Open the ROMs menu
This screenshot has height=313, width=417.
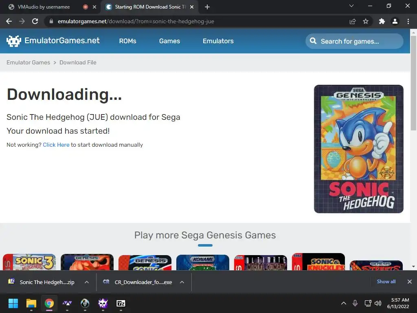pos(127,41)
